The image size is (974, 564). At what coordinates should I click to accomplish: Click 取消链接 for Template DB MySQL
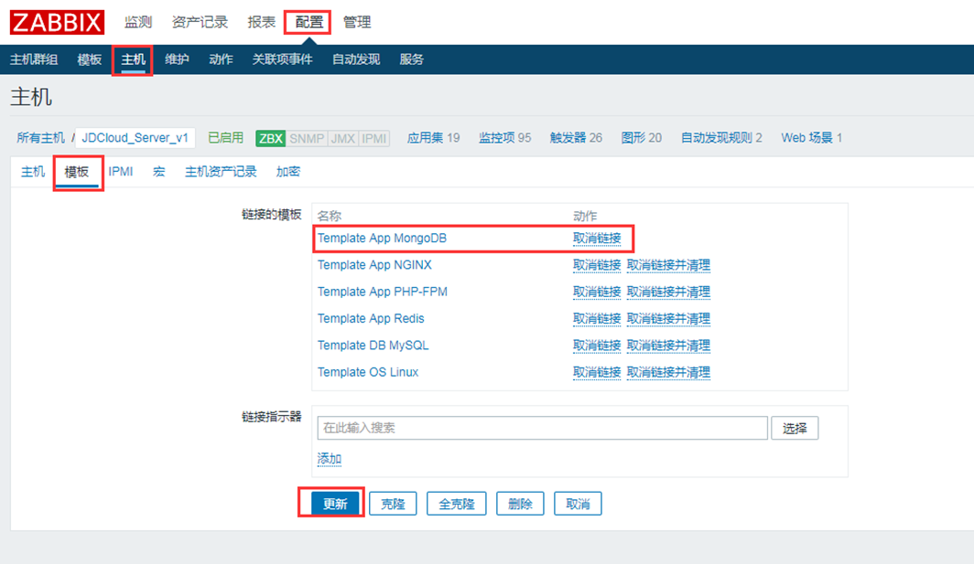pyautogui.click(x=597, y=345)
